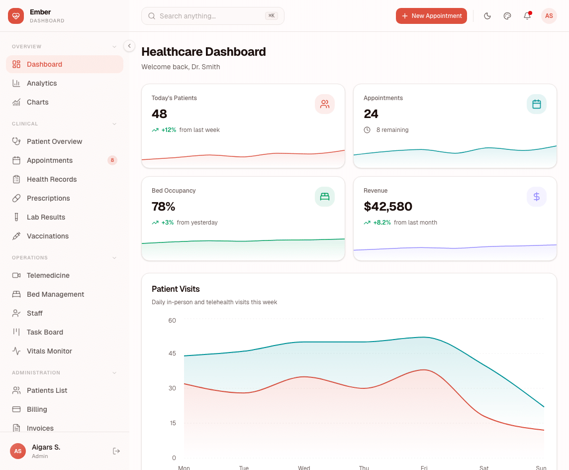Open the theme color picker palette icon
The height and width of the screenshot is (470, 569).
pos(507,16)
